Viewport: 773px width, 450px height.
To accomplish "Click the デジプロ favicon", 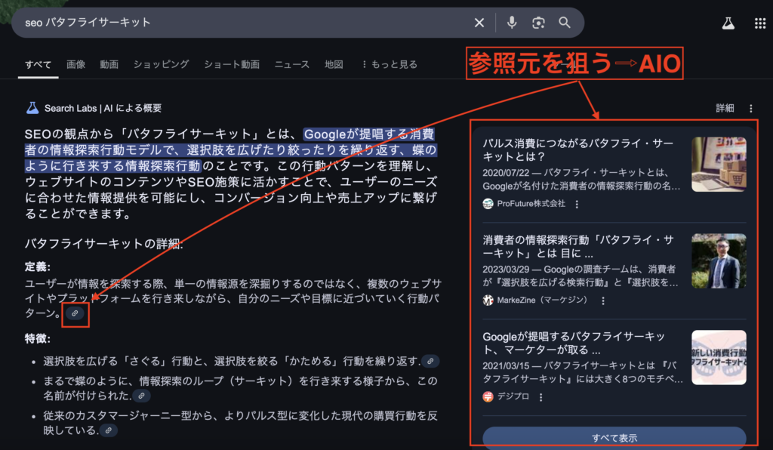I will (488, 396).
